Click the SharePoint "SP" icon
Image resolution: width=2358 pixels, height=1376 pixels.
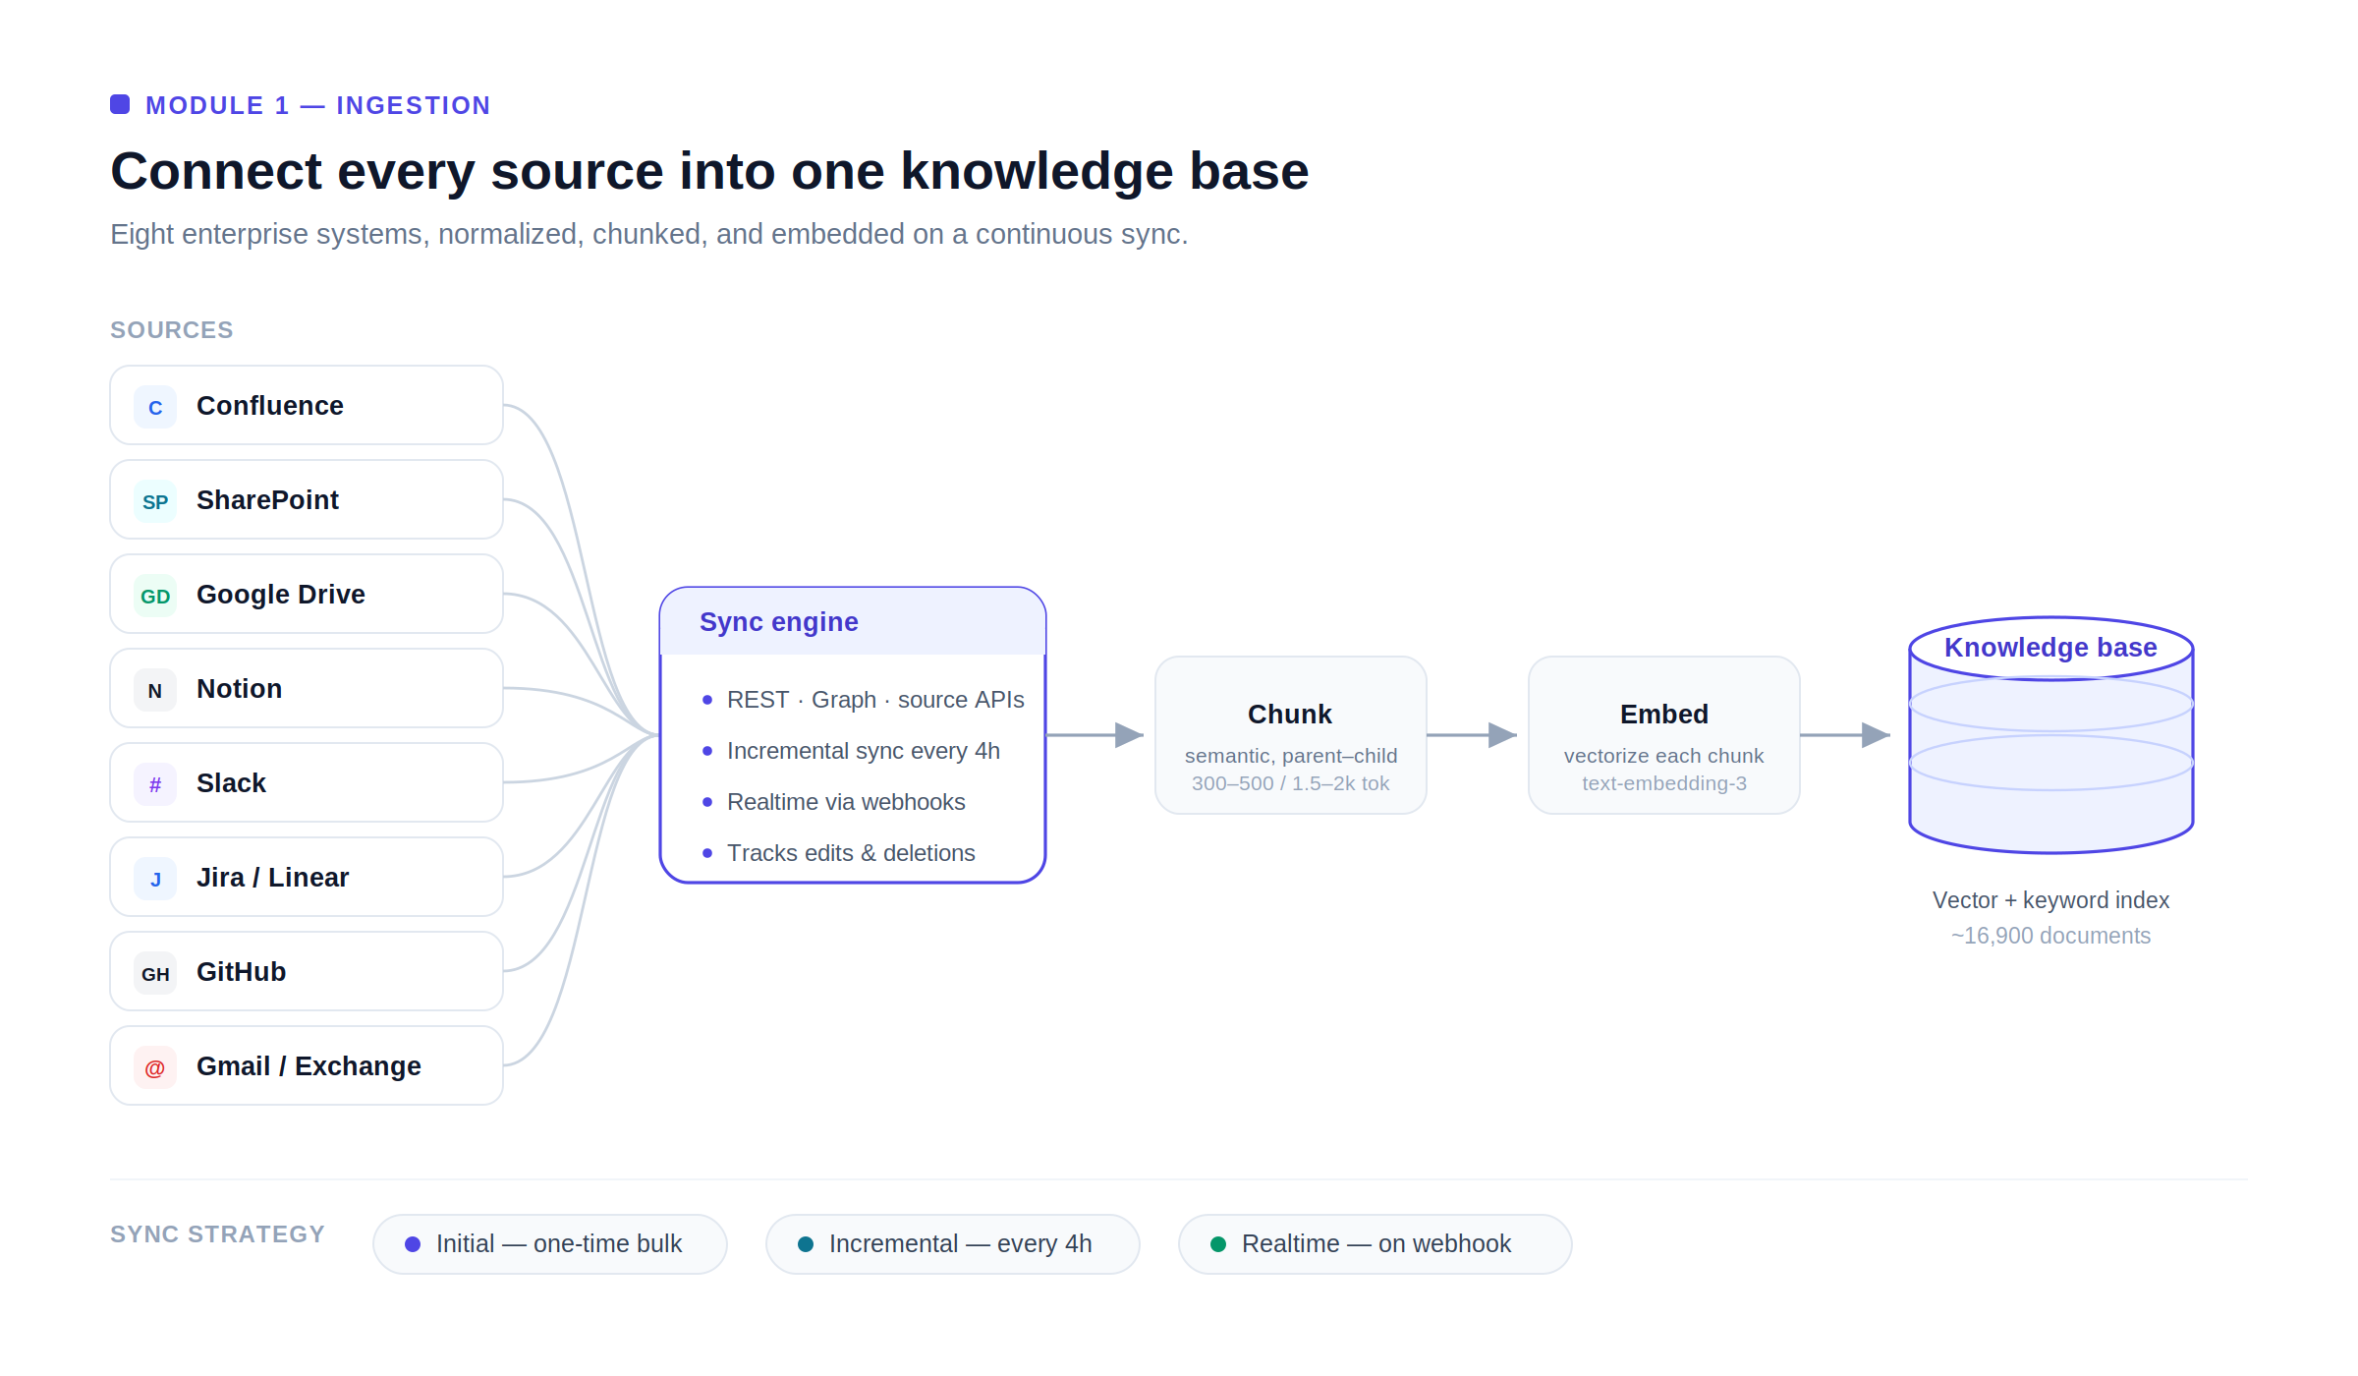pyautogui.click(x=155, y=500)
